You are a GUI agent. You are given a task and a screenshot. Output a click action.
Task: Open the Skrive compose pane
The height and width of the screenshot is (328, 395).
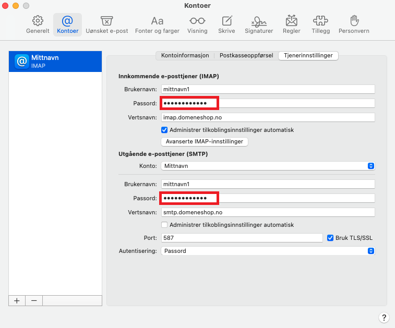click(226, 25)
